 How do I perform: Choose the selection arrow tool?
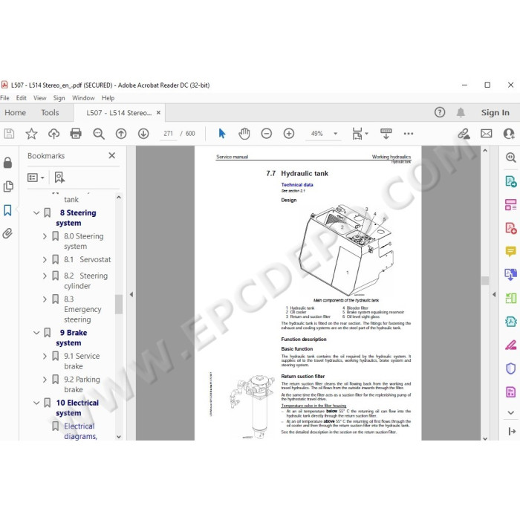pos(222,134)
